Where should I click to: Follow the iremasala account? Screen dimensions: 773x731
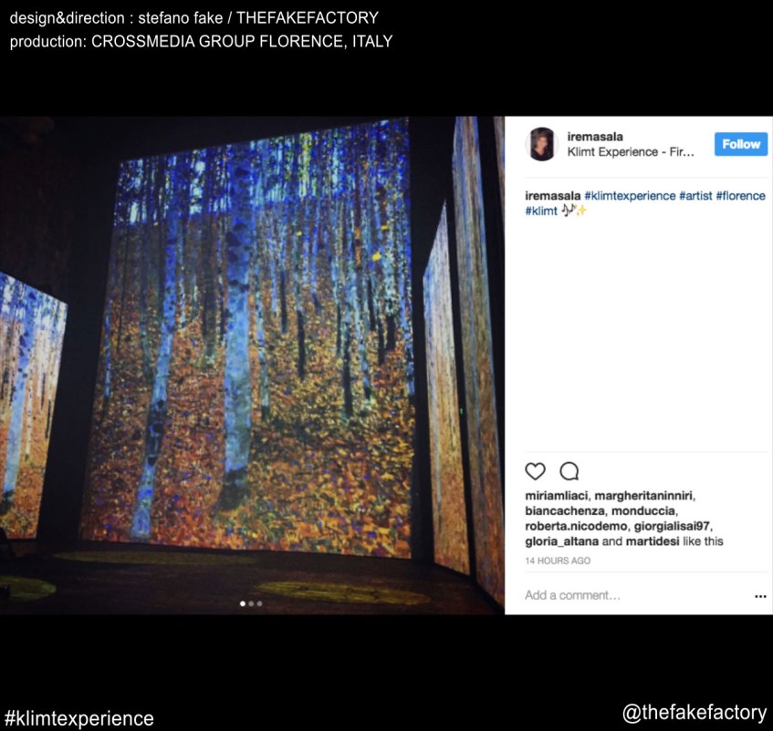coord(741,144)
